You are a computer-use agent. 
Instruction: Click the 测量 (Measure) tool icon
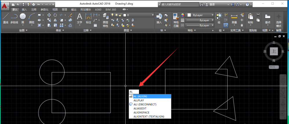234,18
